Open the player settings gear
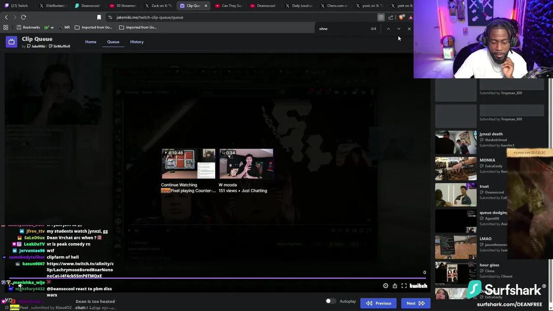The width and height of the screenshot is (553, 311). [385, 286]
